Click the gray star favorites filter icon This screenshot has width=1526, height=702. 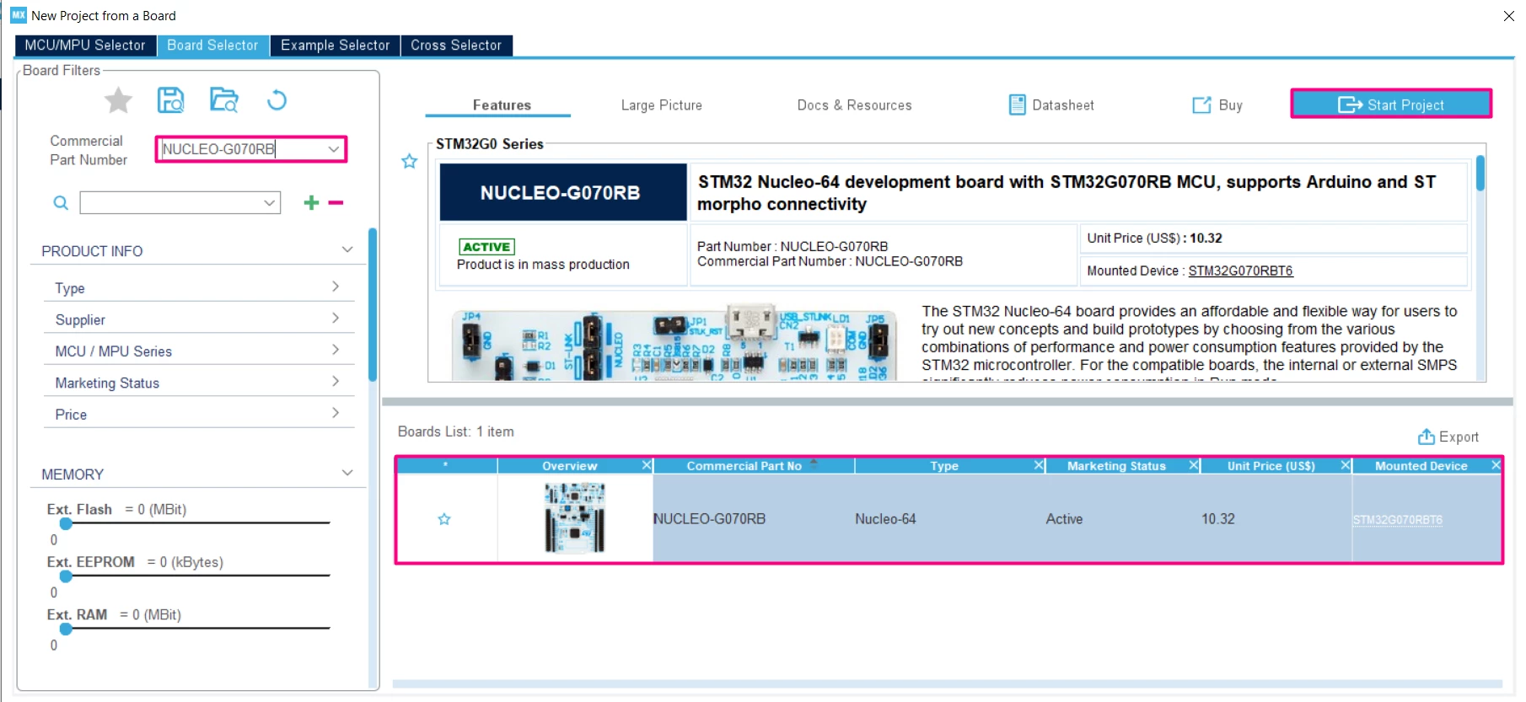pyautogui.click(x=118, y=100)
